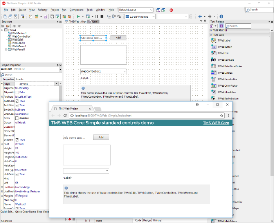
Task: Toggle the HideSelection property checkbox
Action: (17, 174)
